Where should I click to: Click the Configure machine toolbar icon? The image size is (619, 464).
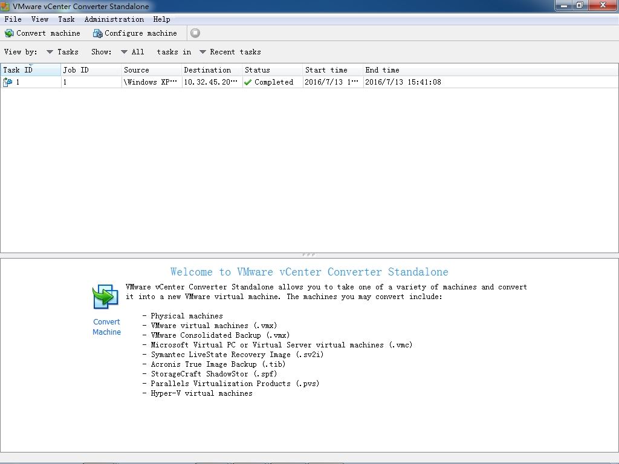coord(97,33)
